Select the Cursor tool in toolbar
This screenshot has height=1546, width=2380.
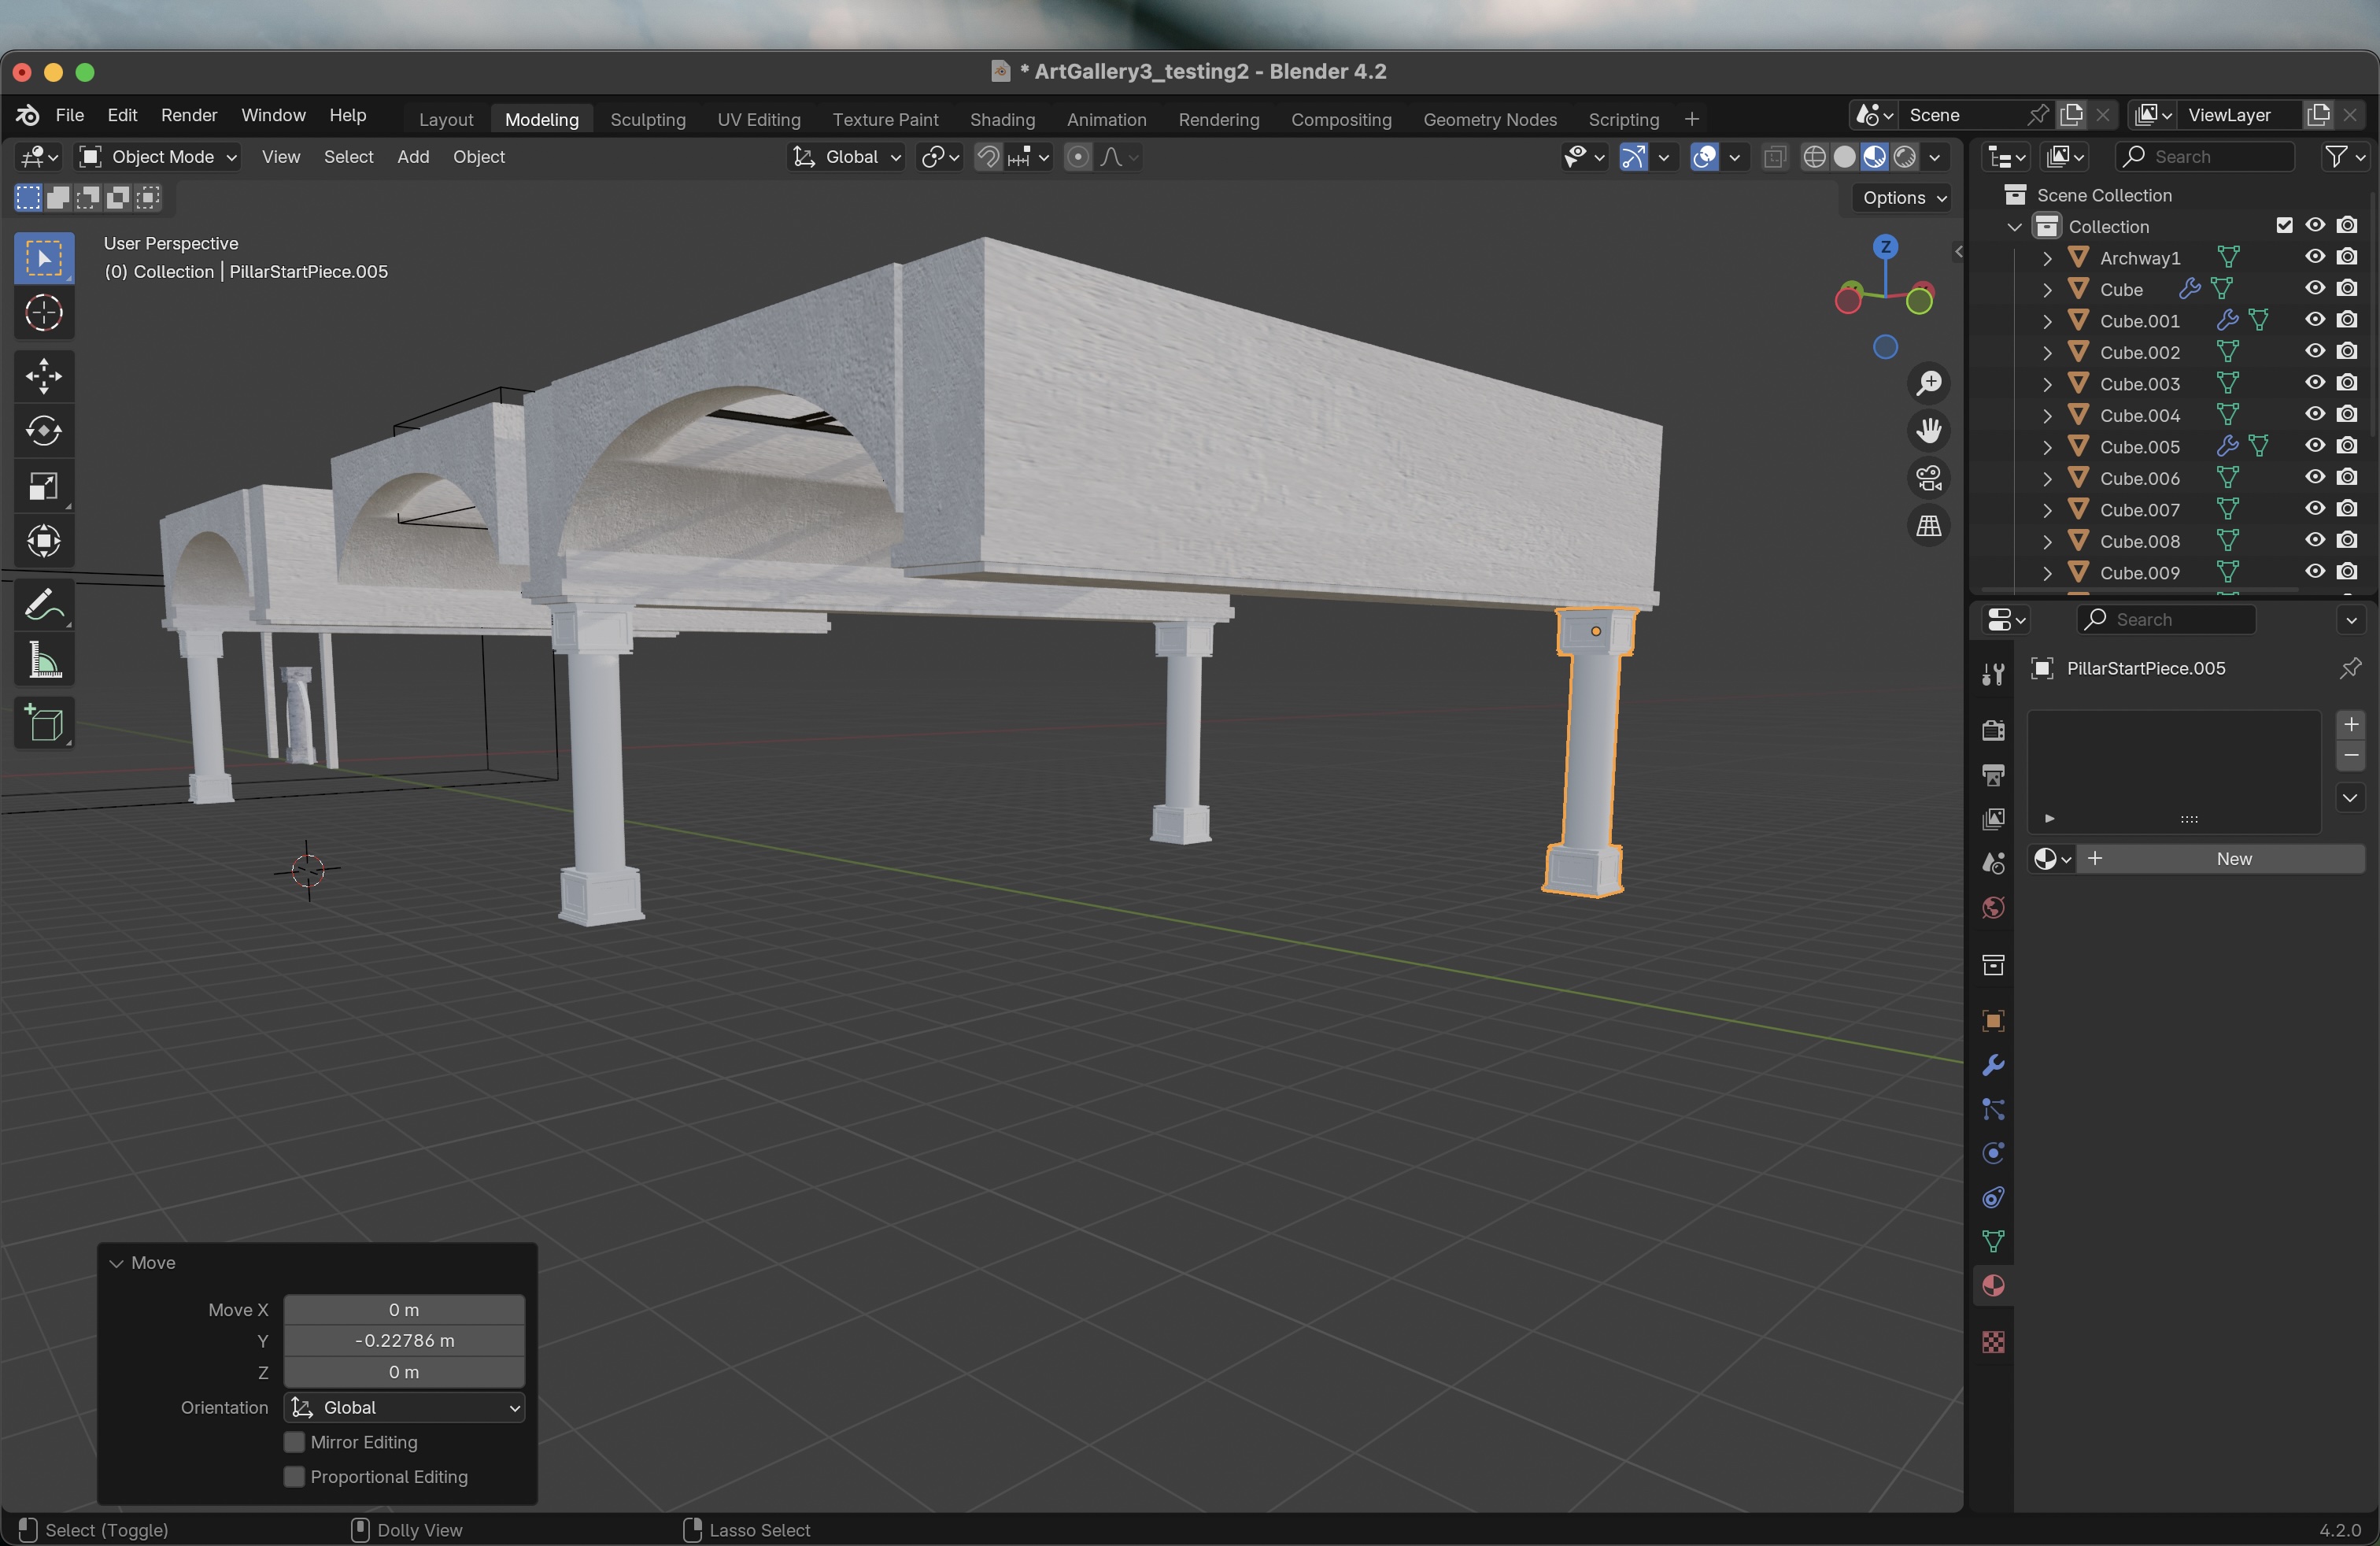pyautogui.click(x=44, y=313)
